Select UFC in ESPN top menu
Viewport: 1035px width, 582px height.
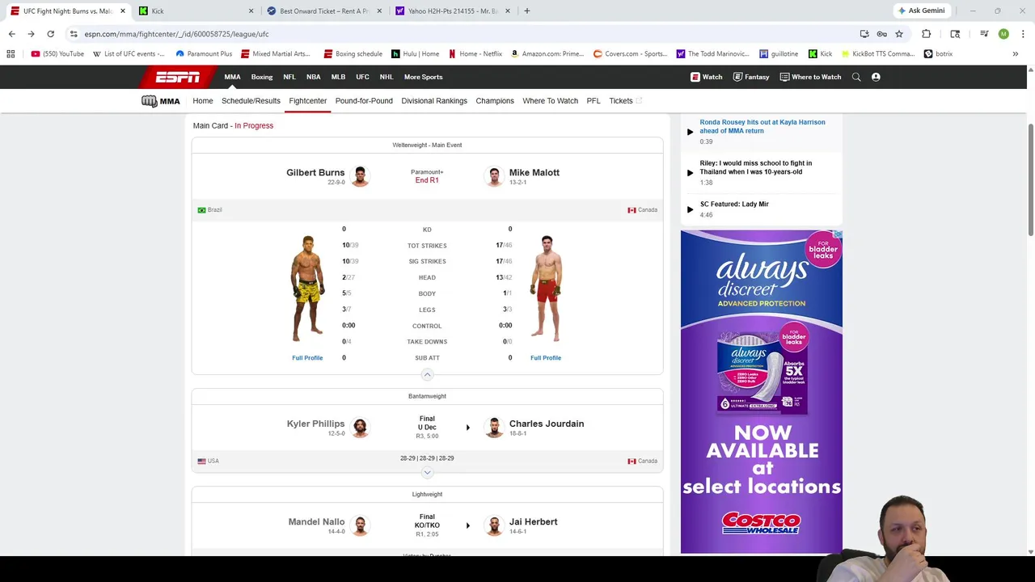click(362, 77)
